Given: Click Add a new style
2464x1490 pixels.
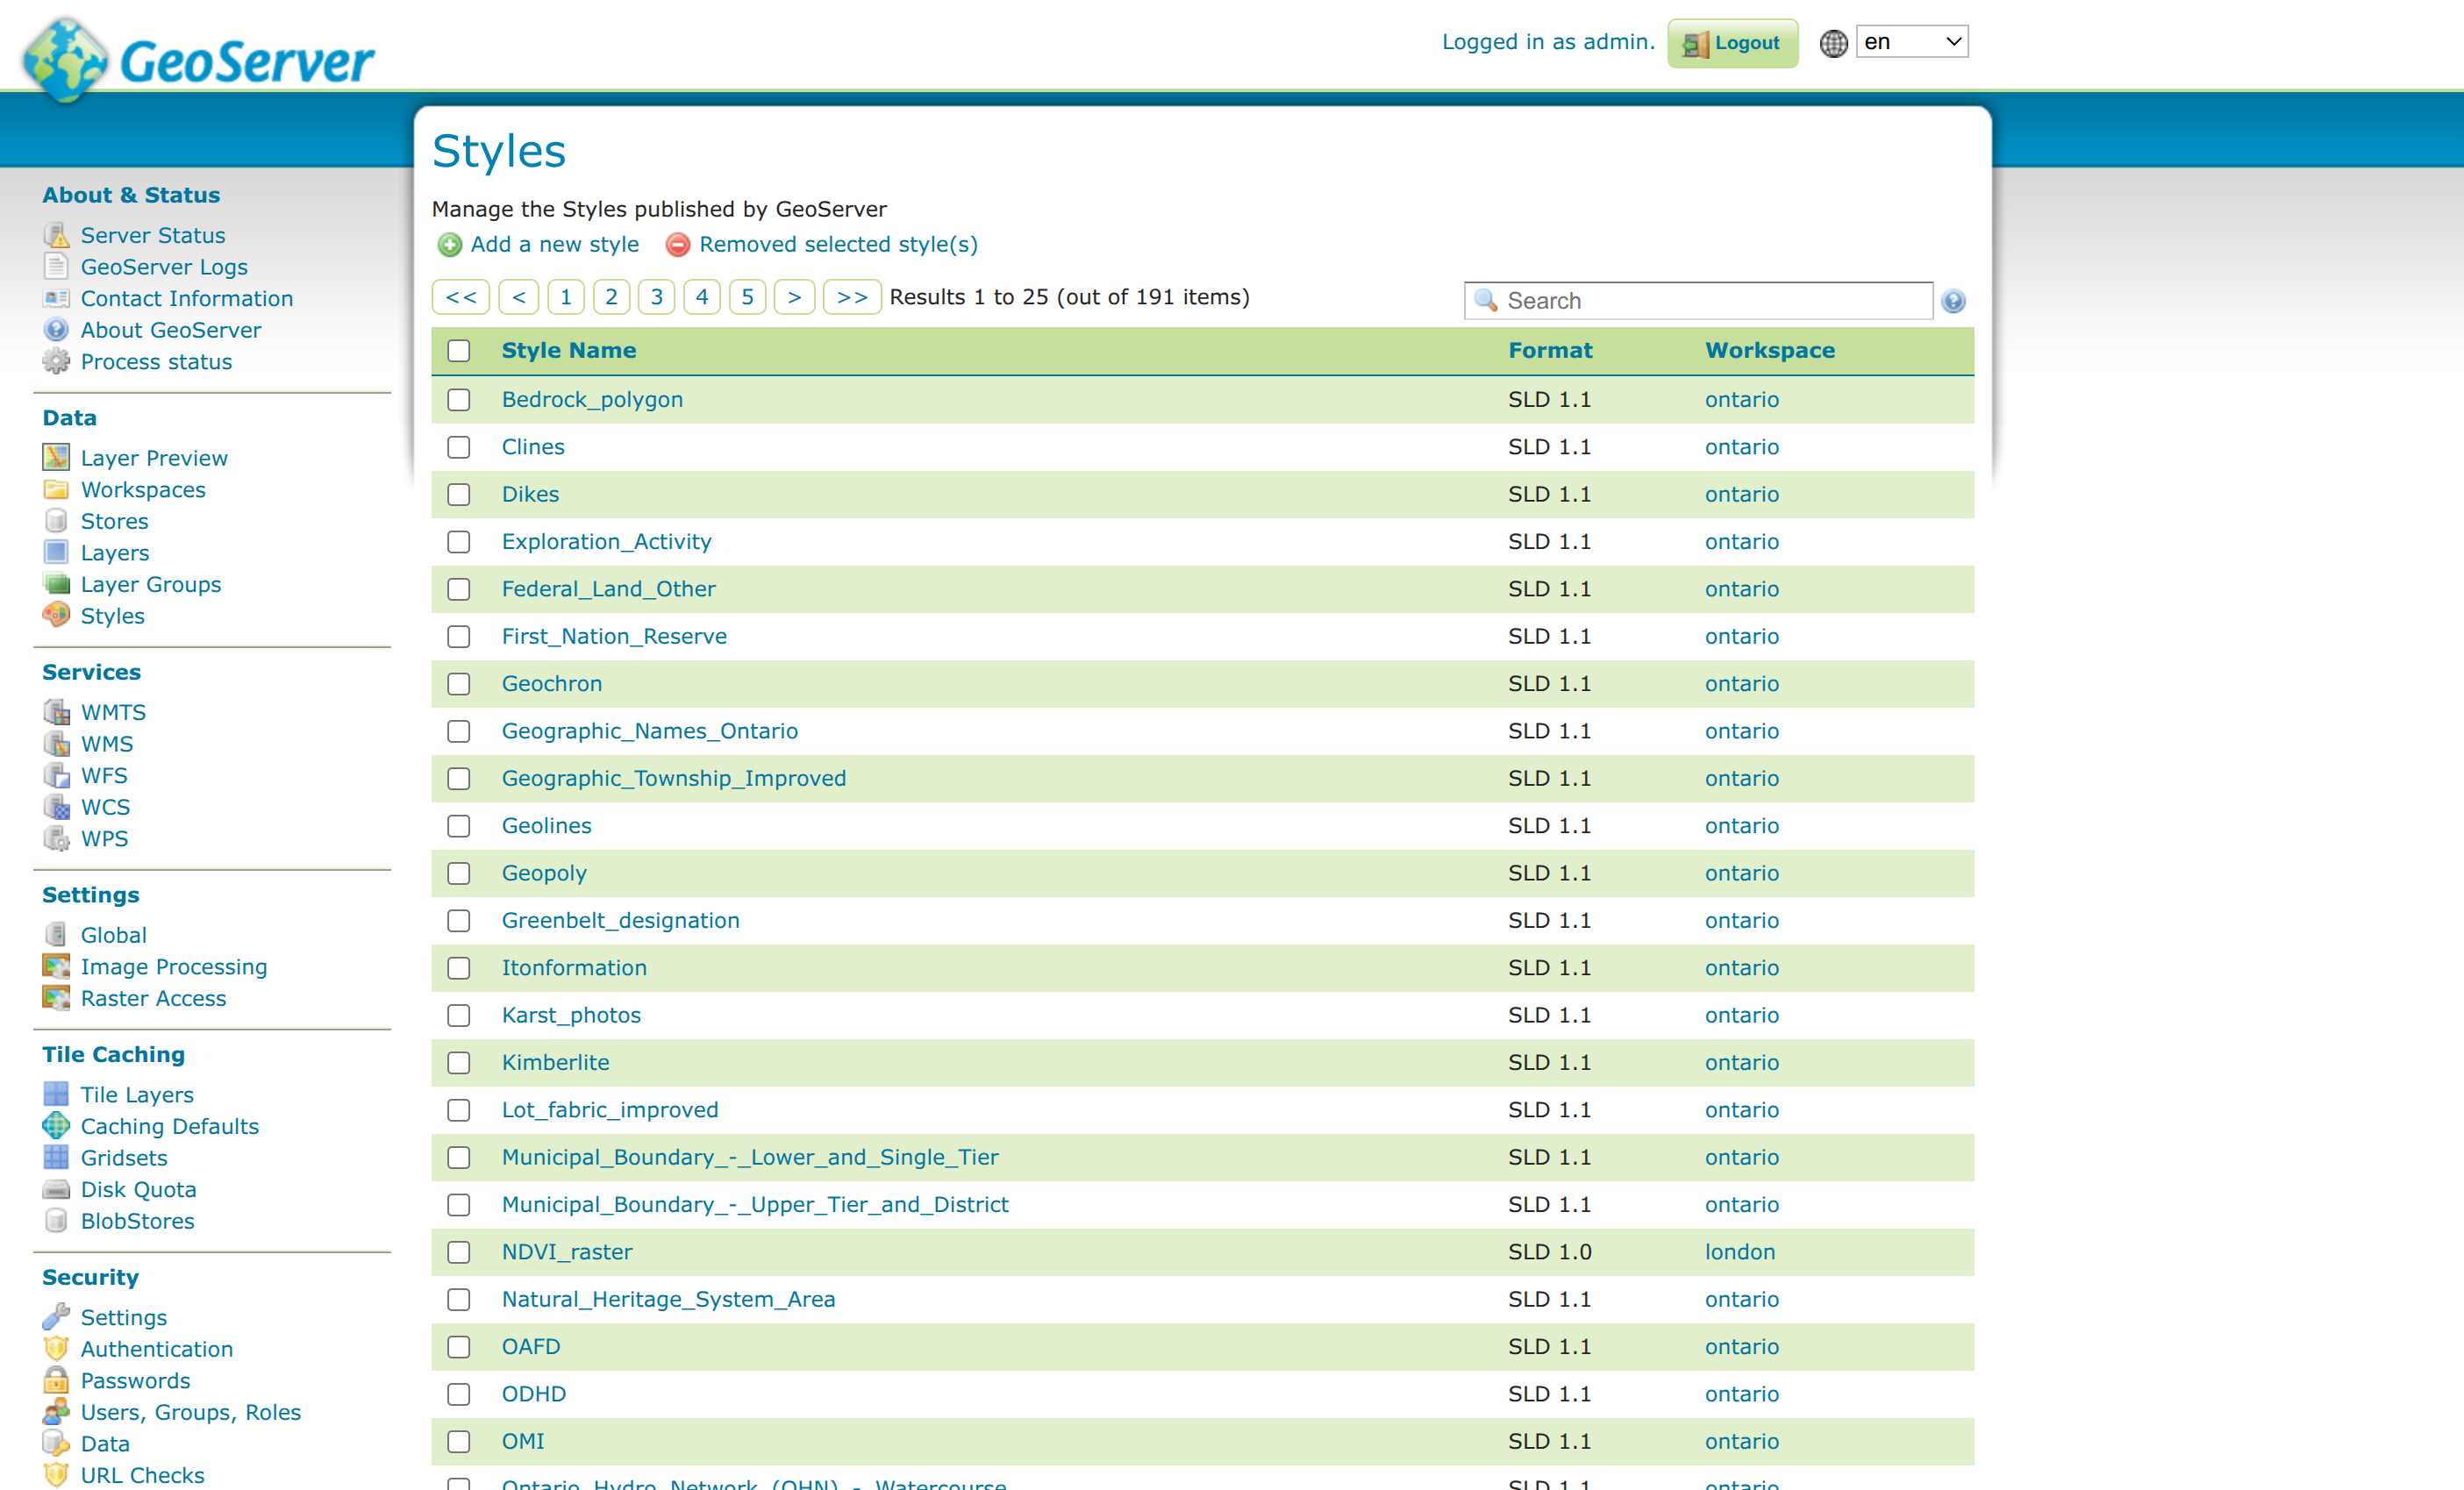Looking at the screenshot, I should tap(556, 244).
